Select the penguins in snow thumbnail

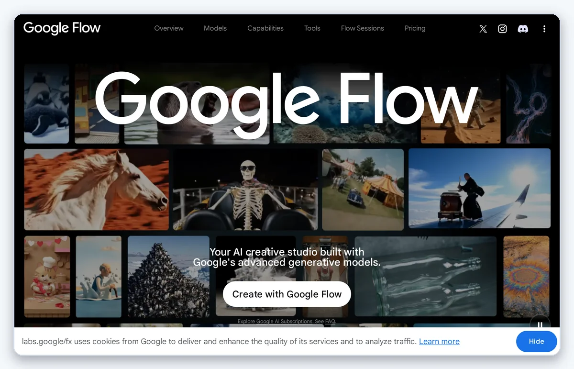click(x=46, y=103)
